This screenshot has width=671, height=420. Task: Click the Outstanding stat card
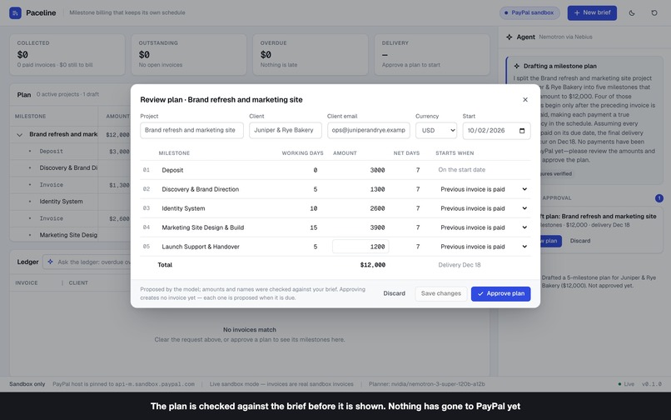[x=189, y=55]
